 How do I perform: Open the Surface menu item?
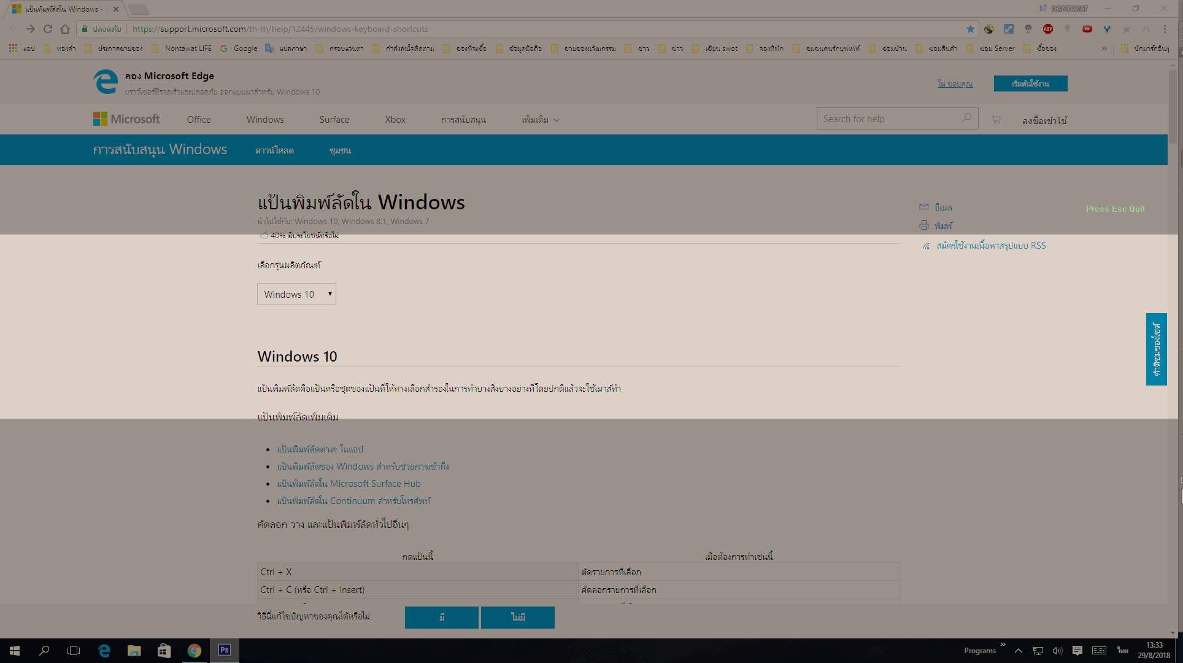(x=334, y=120)
